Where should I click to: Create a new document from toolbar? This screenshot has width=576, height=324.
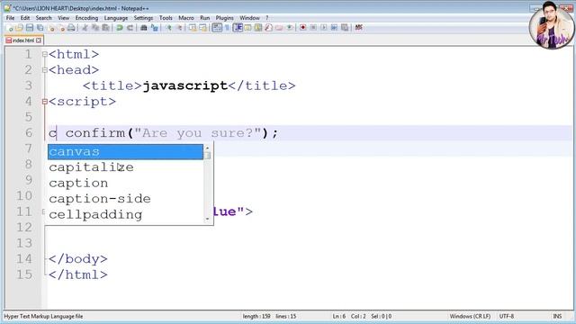pyautogui.click(x=10, y=28)
